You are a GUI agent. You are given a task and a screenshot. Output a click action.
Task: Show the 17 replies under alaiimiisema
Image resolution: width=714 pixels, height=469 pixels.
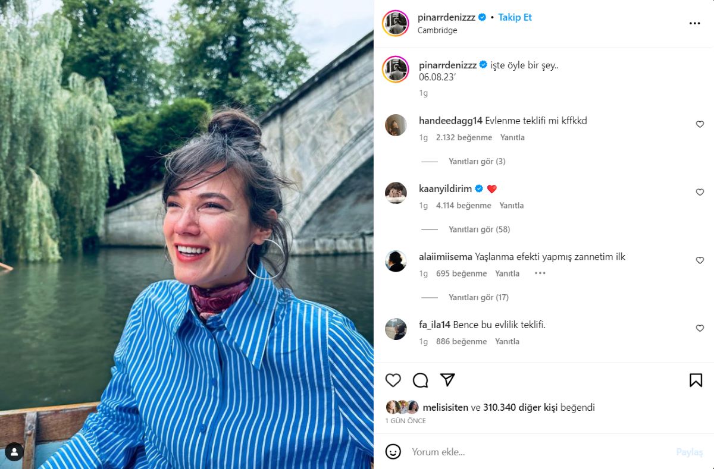point(478,297)
